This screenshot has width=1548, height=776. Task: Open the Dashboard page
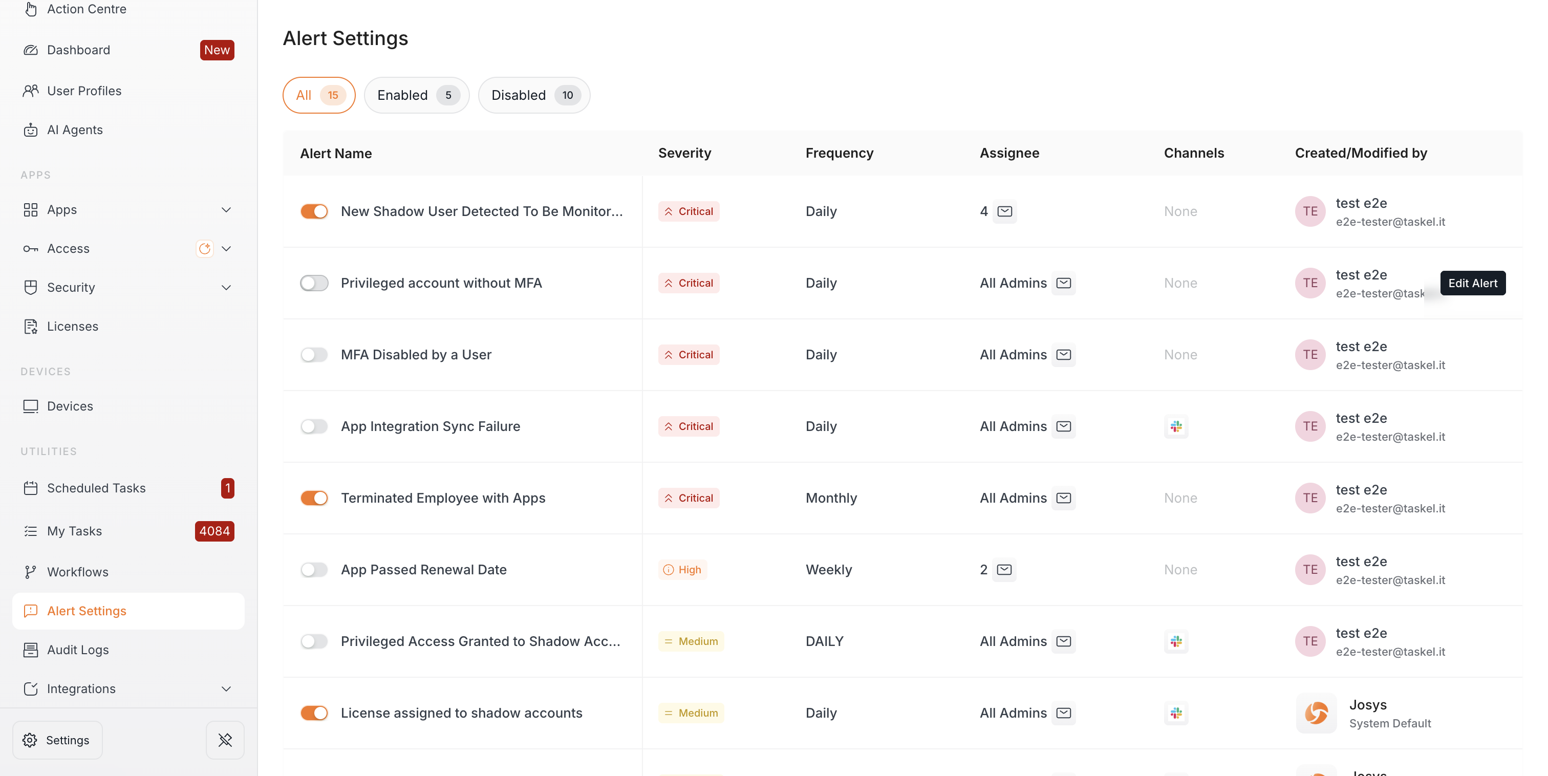point(78,50)
